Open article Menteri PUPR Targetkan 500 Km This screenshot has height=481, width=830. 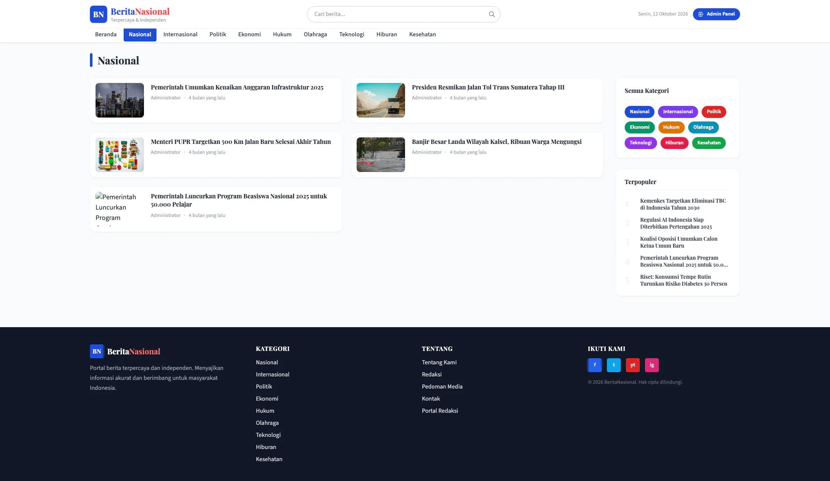tap(241, 142)
